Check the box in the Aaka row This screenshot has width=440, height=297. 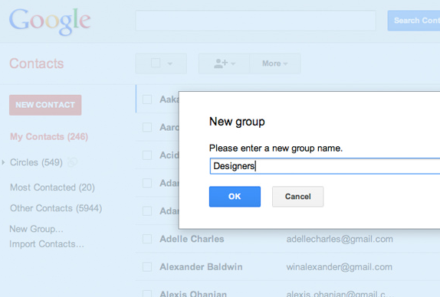[147, 100]
